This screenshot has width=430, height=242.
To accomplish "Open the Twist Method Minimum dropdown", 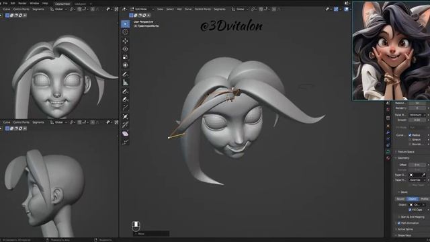I will (417, 115).
